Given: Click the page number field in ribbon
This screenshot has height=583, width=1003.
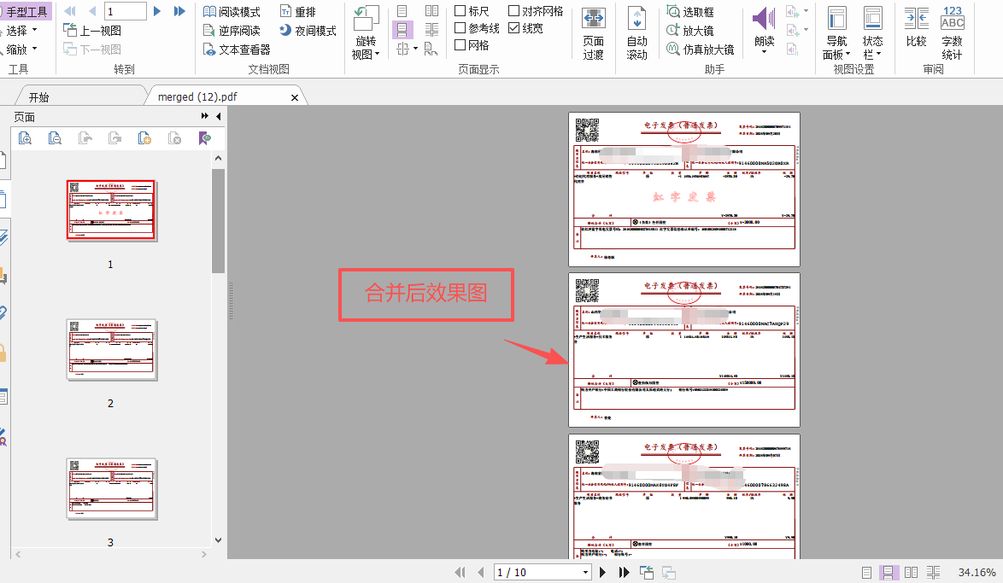Looking at the screenshot, I should point(126,11).
